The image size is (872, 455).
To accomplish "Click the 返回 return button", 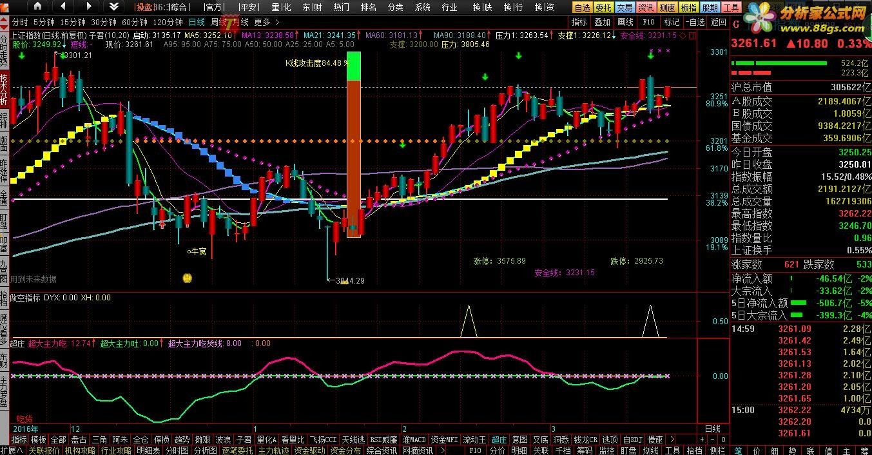I will (x=718, y=22).
